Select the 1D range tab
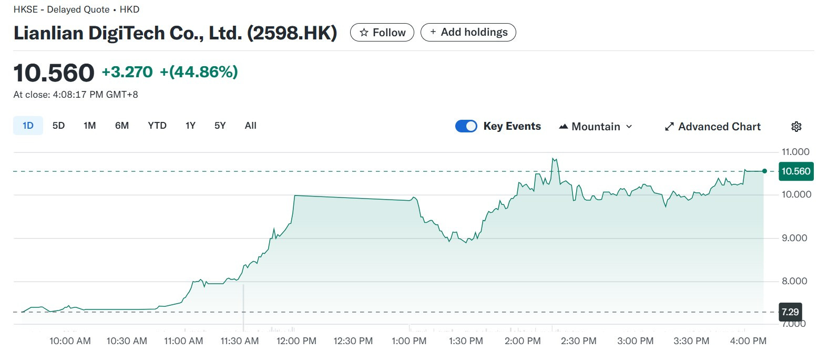The width and height of the screenshot is (818, 352). [28, 126]
